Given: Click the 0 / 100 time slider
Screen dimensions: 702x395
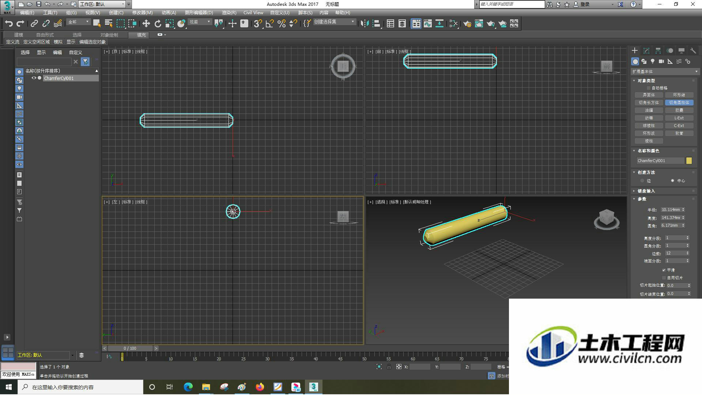Looking at the screenshot, I should coord(130,349).
